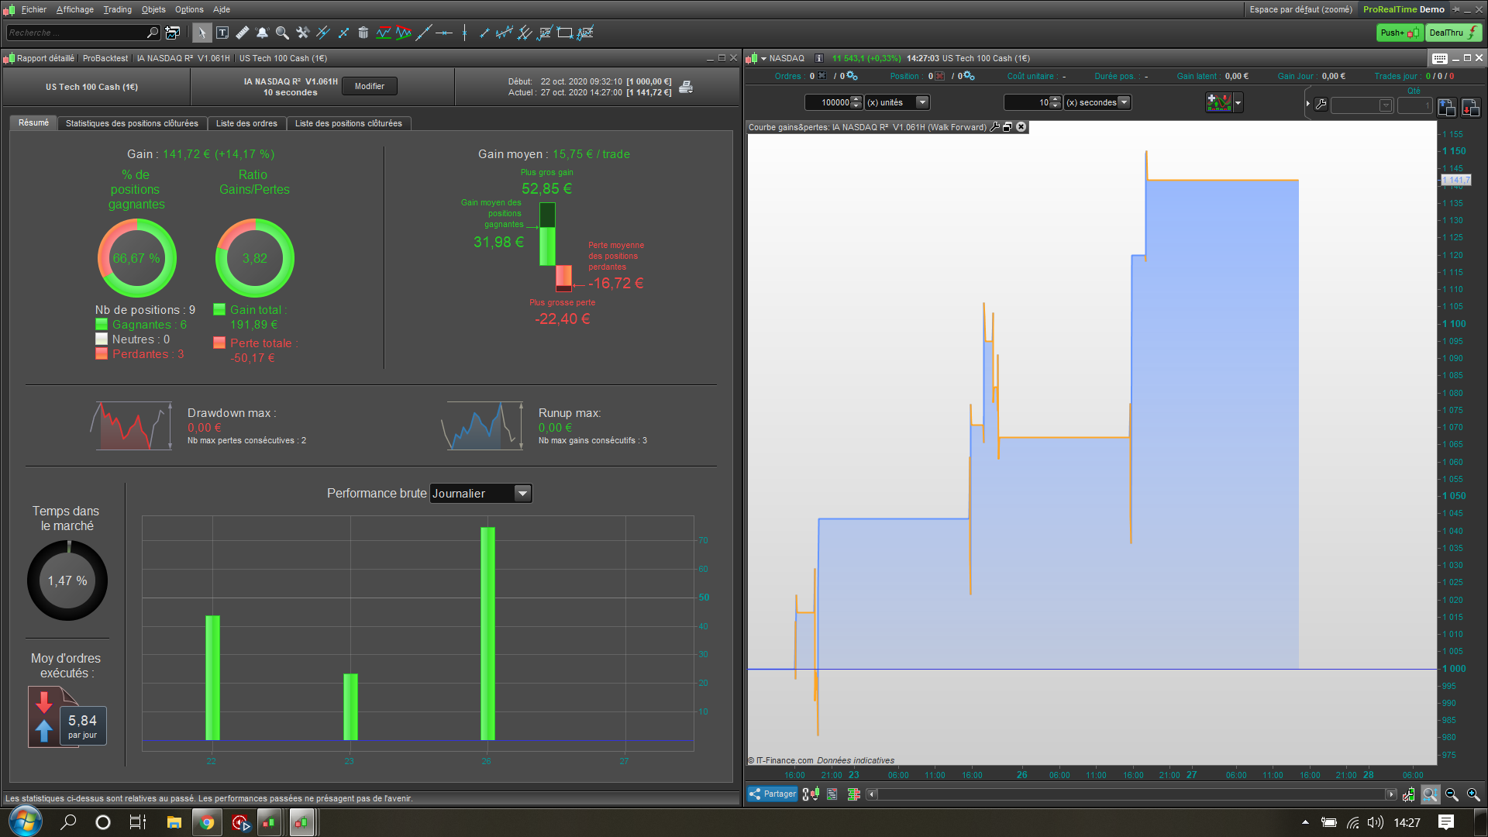The image size is (1488, 837).
Task: Click the Modifier button
Action: pyautogui.click(x=370, y=86)
